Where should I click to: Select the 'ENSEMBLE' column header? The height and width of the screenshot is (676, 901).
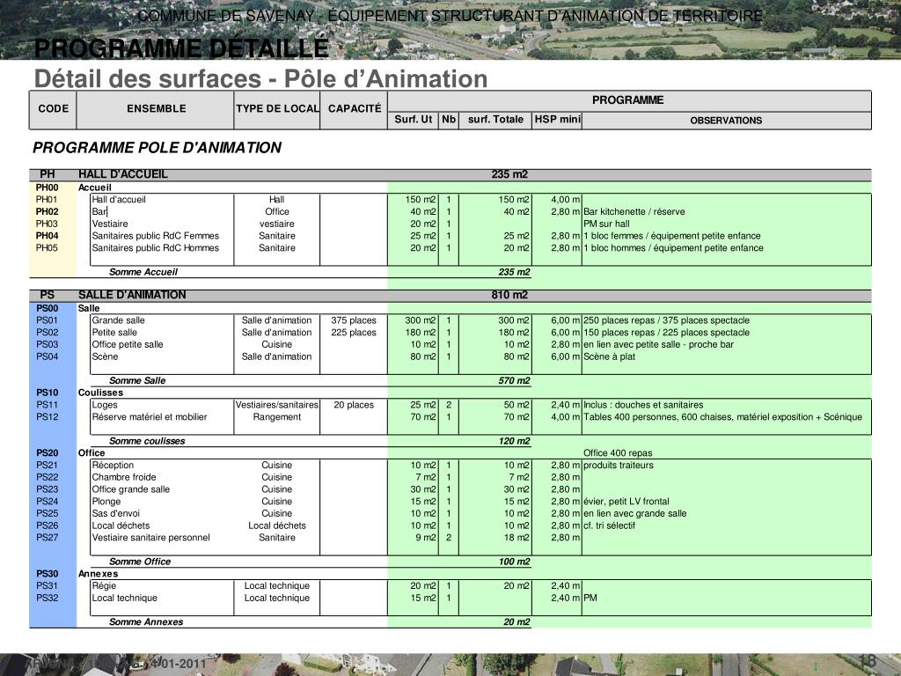coord(157,108)
